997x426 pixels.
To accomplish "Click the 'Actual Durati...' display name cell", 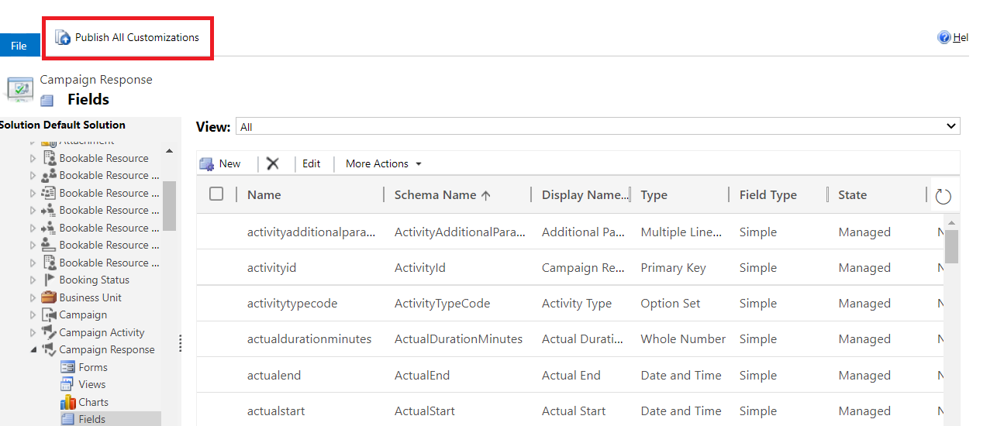I will click(x=583, y=338).
